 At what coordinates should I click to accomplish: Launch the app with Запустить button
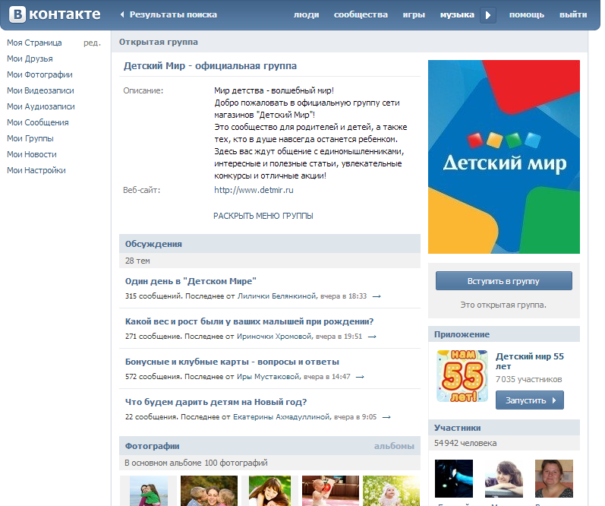pos(529,400)
